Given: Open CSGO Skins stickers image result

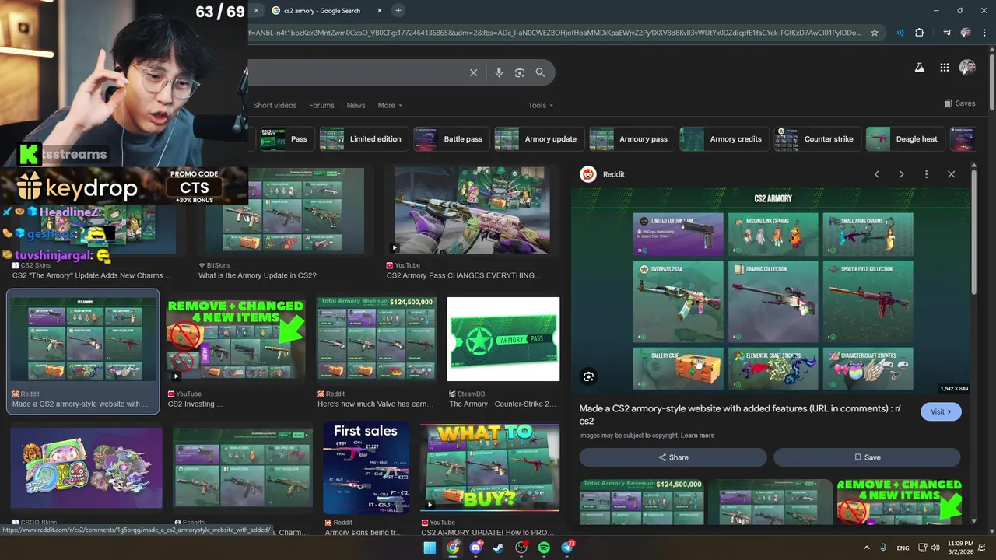Looking at the screenshot, I should pyautogui.click(x=86, y=468).
